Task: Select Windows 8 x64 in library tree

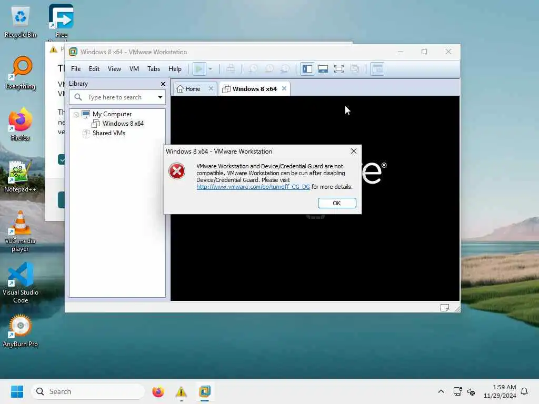Action: click(x=123, y=124)
